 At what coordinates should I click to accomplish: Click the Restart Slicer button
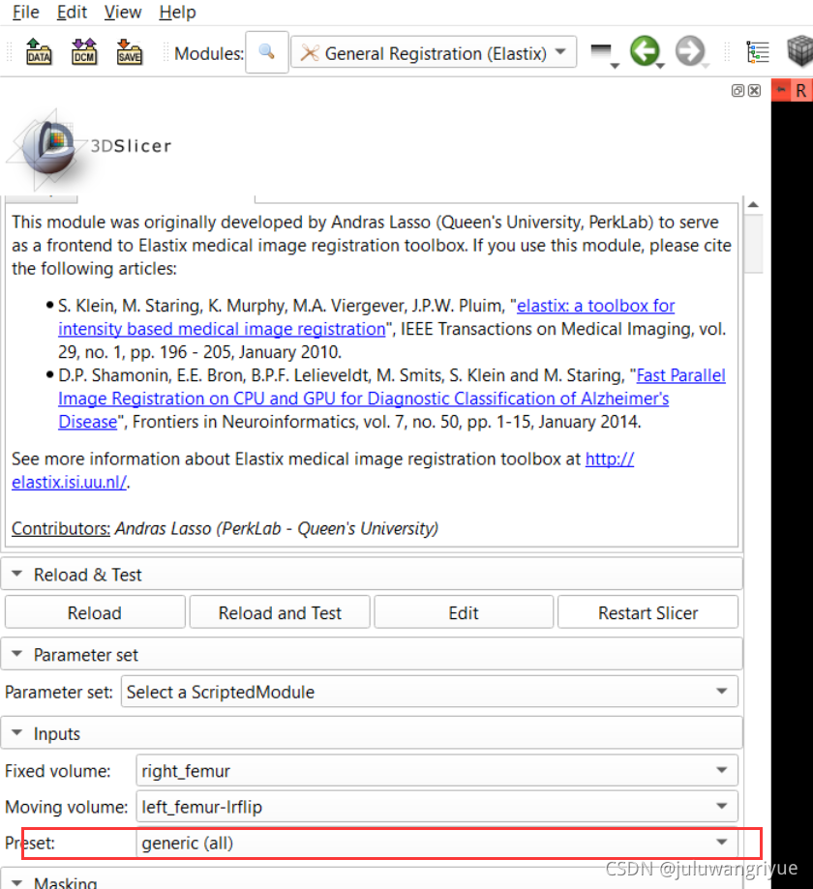click(647, 612)
